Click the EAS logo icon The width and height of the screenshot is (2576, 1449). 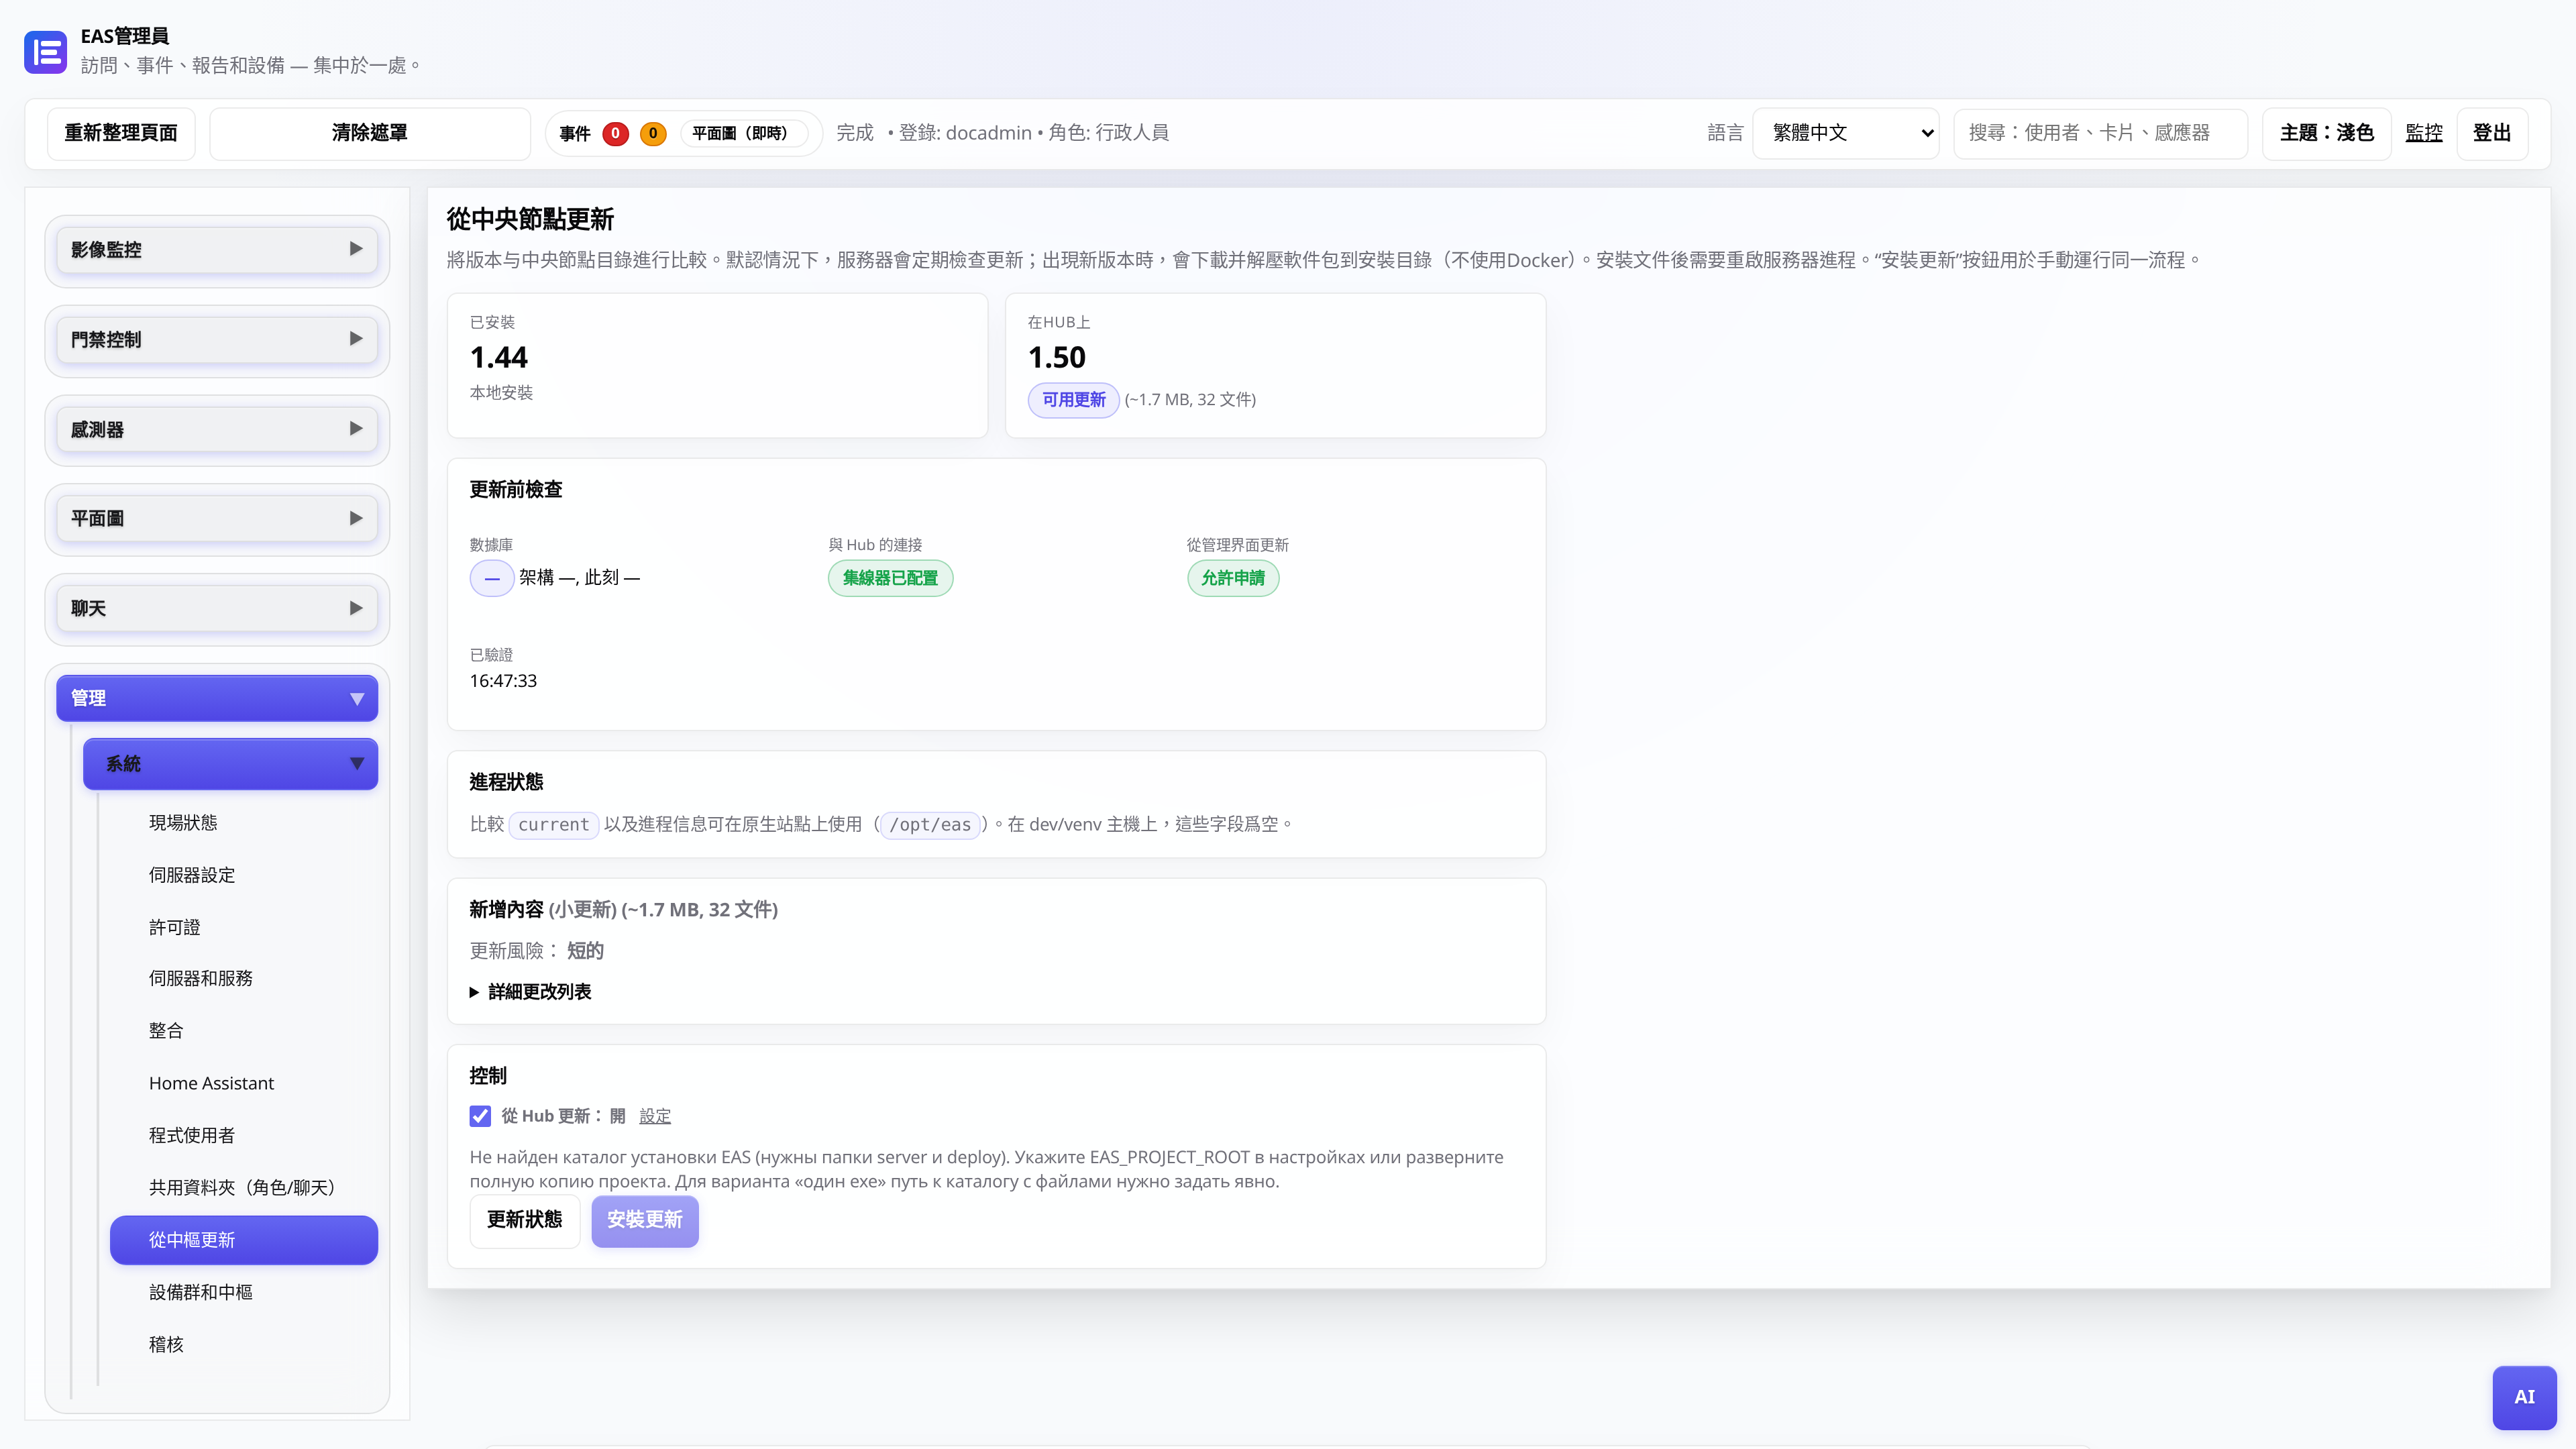[45, 52]
